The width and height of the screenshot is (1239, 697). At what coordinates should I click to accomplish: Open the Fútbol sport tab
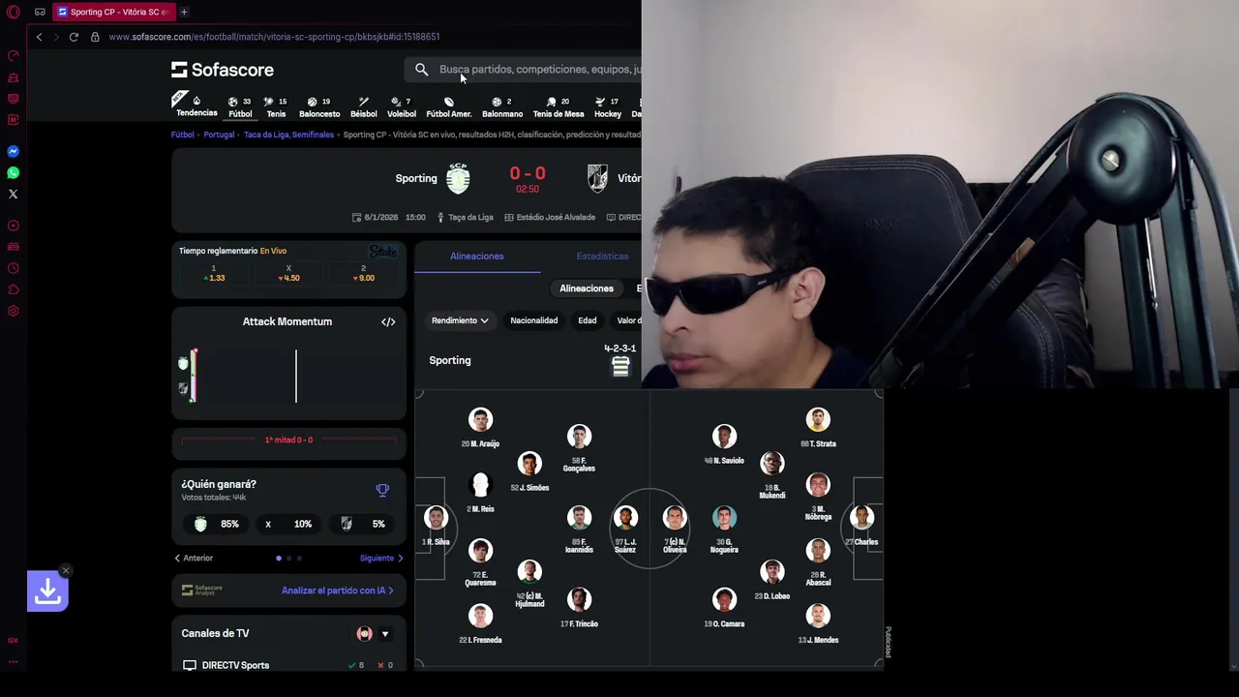point(240,107)
